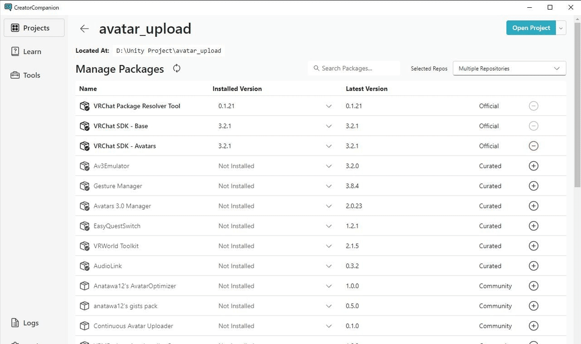This screenshot has width=581, height=344.
Task: Add Anatawa12's AvatarOptimizer with plus icon
Action: click(x=534, y=286)
